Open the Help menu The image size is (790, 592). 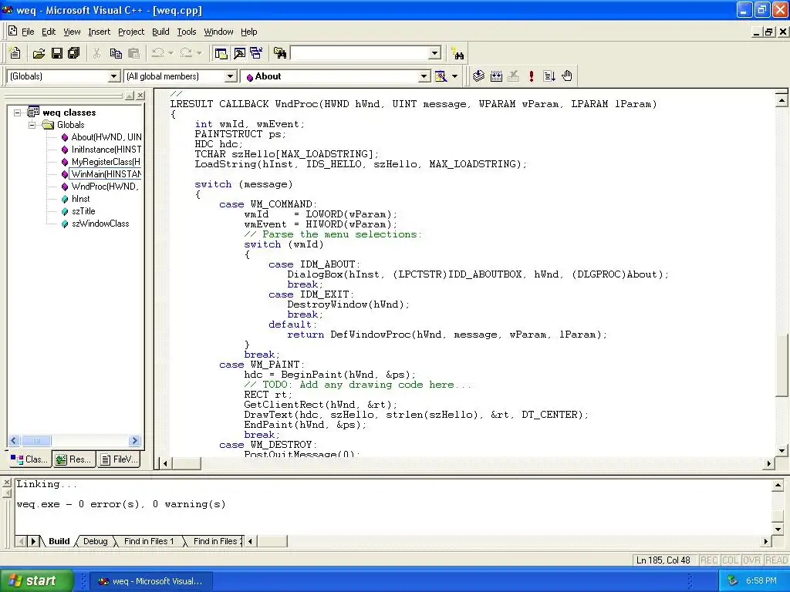249,32
